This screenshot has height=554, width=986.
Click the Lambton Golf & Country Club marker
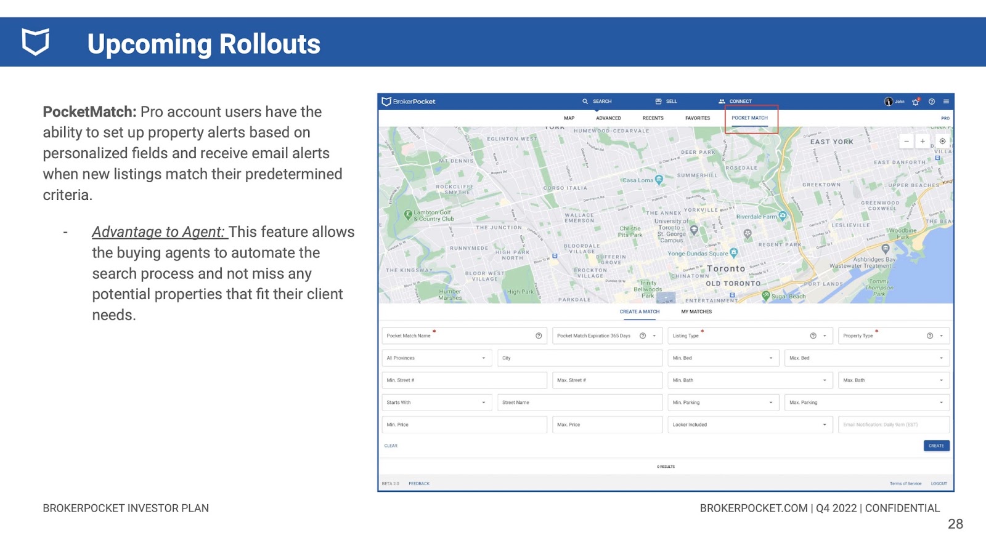(408, 215)
